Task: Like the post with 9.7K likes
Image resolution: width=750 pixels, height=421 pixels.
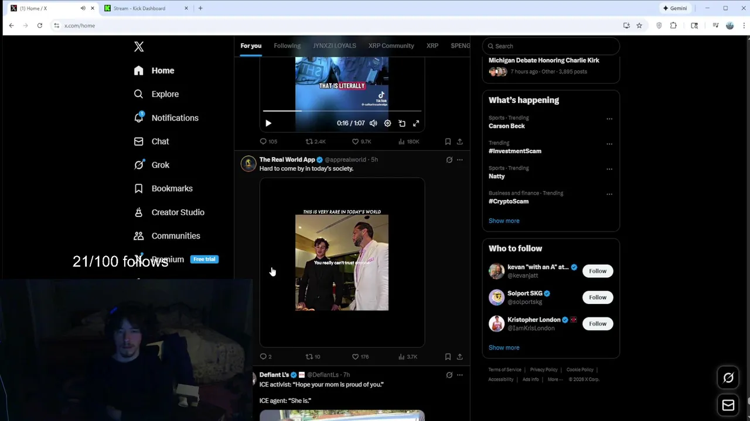Action: [x=361, y=142]
